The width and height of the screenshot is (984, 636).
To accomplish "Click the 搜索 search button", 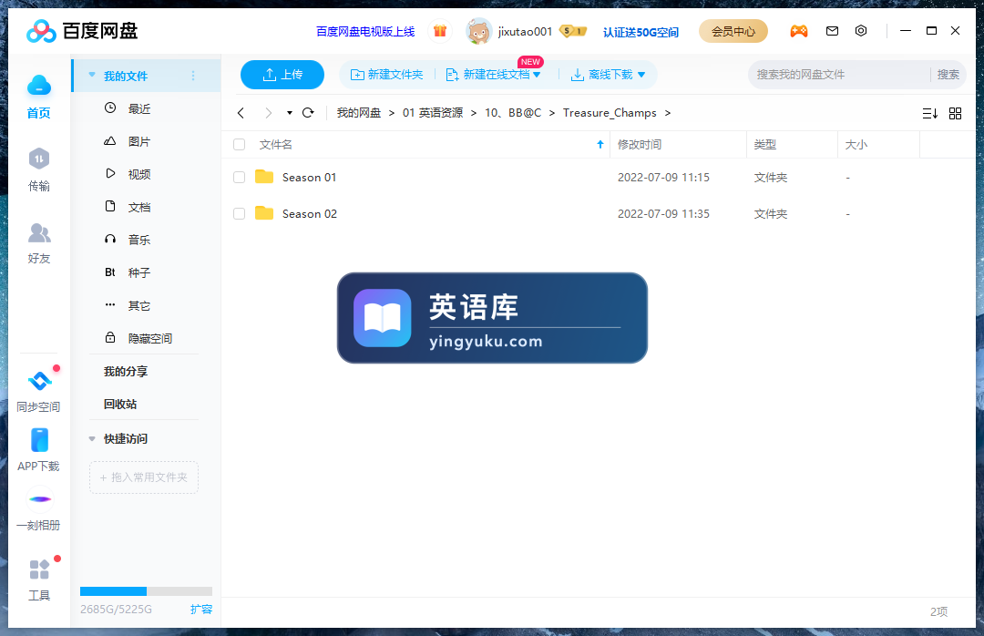I will pyautogui.click(x=948, y=75).
